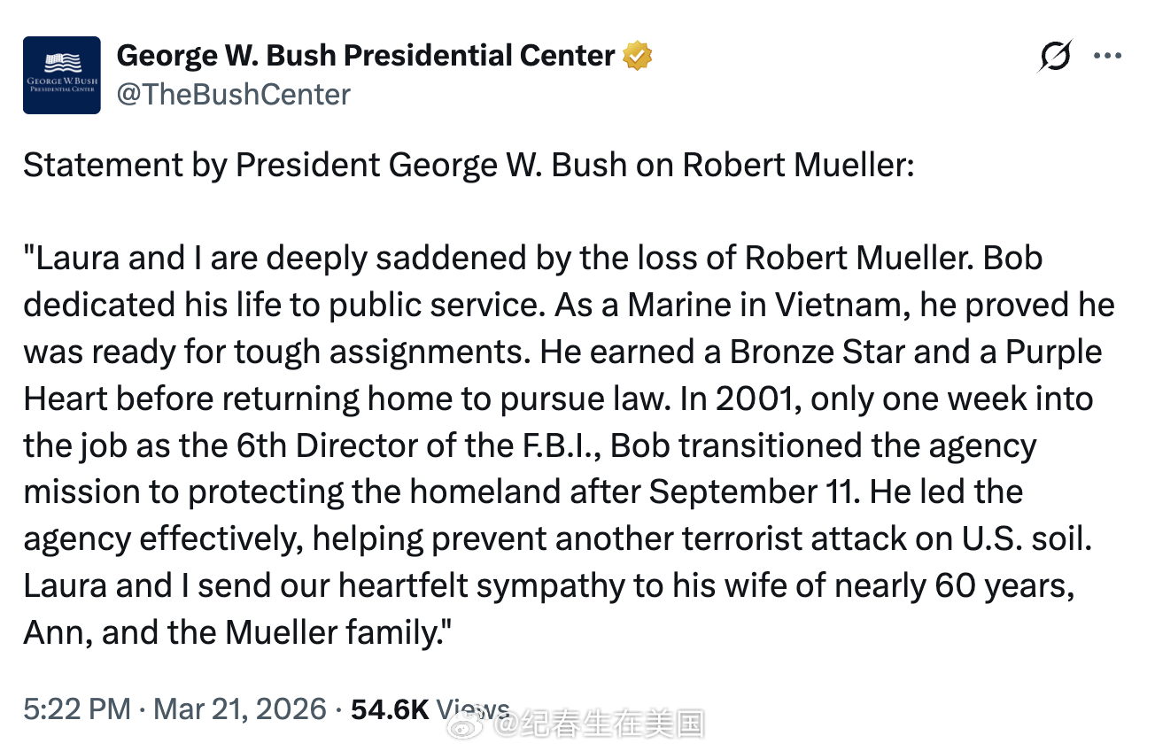Click the Bush Center logo profile picture
The width and height of the screenshot is (1155, 751).
point(62,74)
